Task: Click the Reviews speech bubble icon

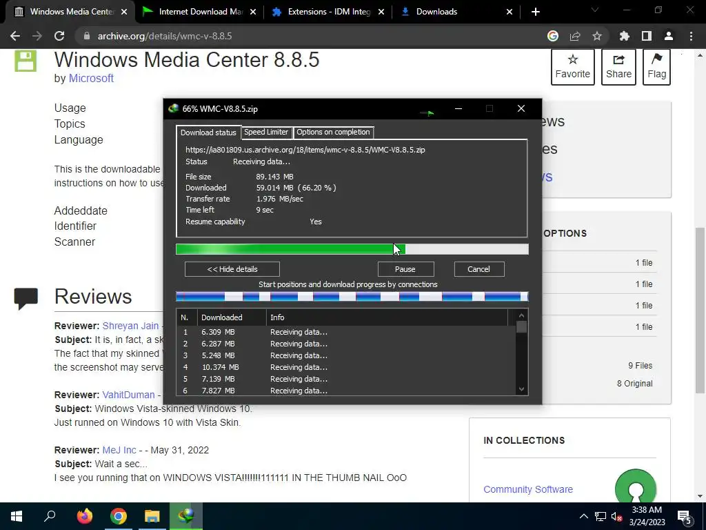Action: (26, 298)
